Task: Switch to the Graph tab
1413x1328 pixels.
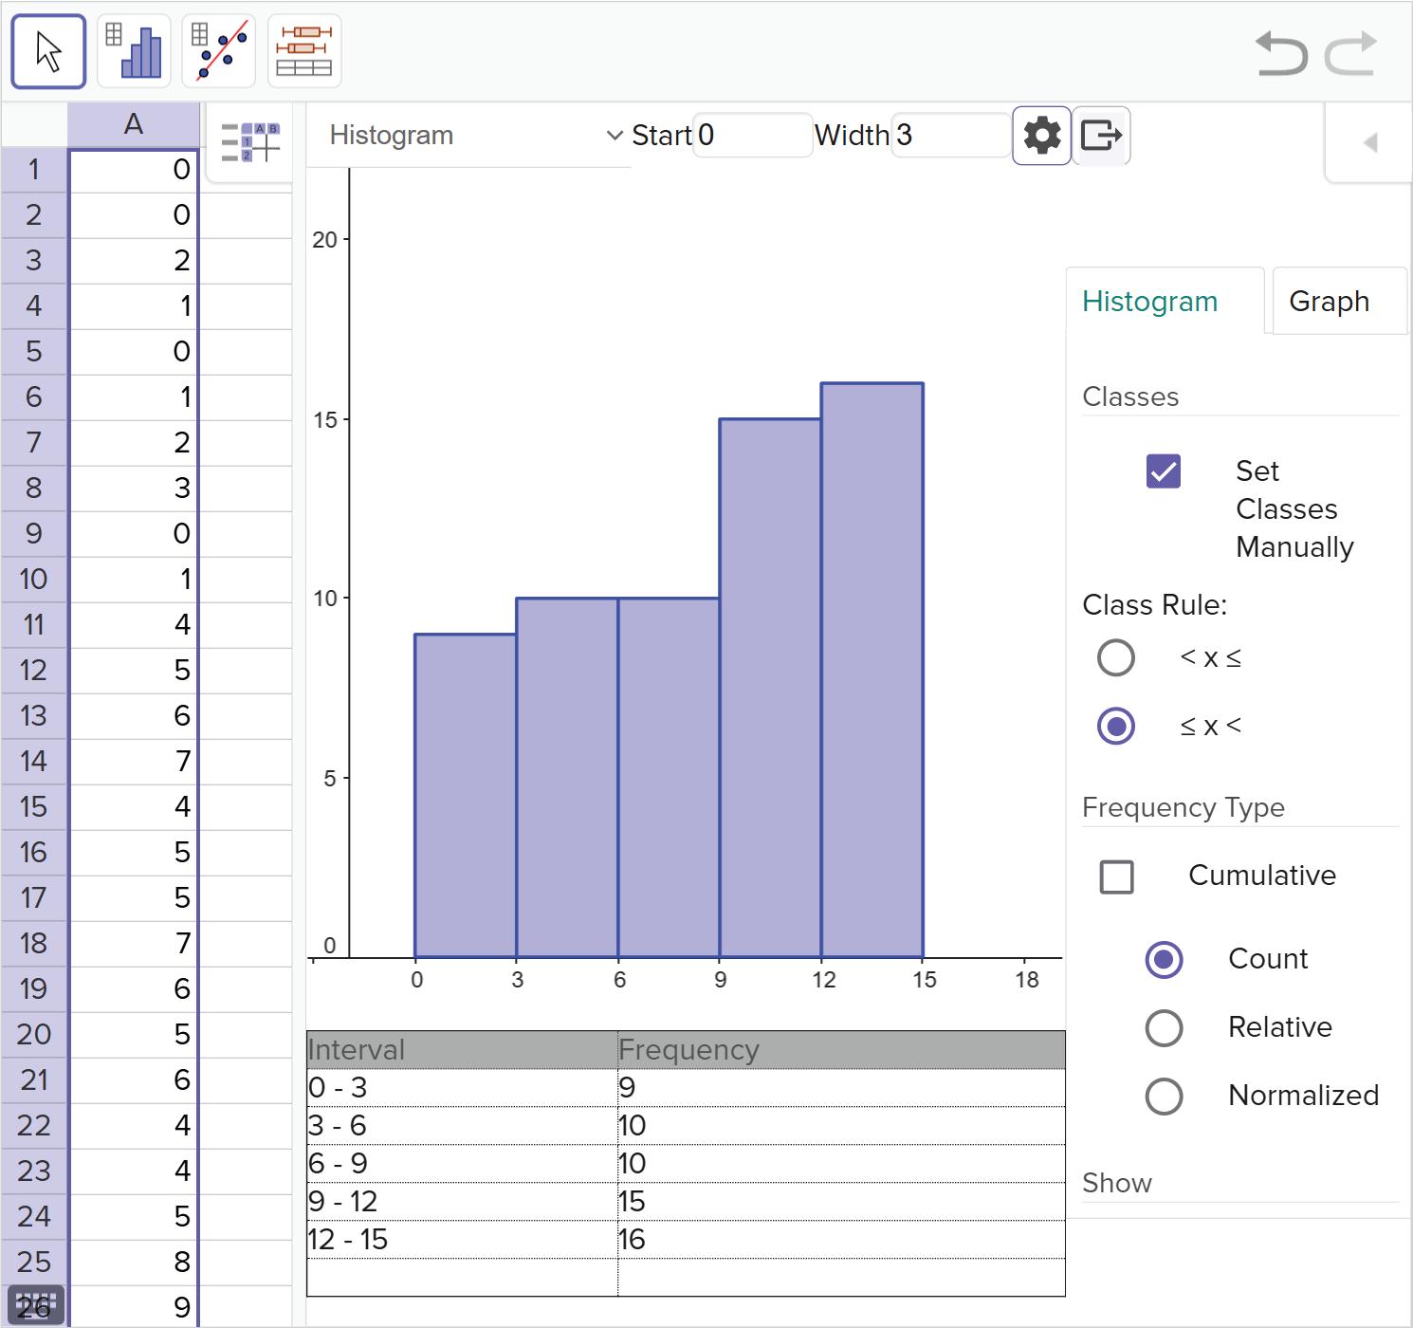Action: pos(1339,302)
